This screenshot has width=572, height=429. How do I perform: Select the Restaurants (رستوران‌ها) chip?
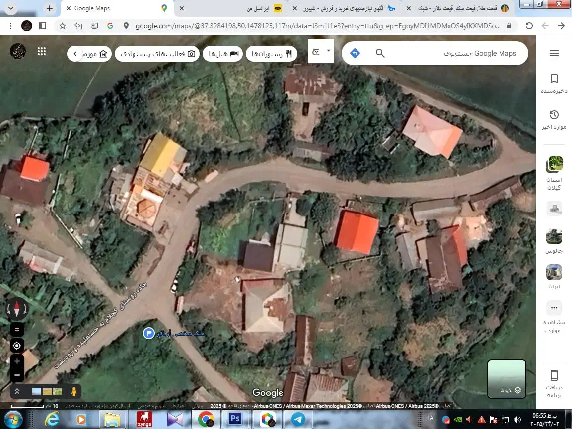(272, 54)
